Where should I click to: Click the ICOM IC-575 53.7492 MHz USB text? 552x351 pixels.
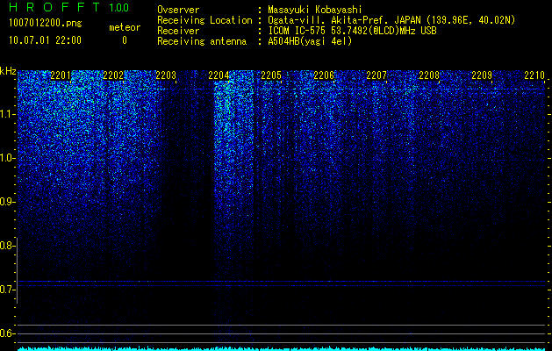coord(352,31)
